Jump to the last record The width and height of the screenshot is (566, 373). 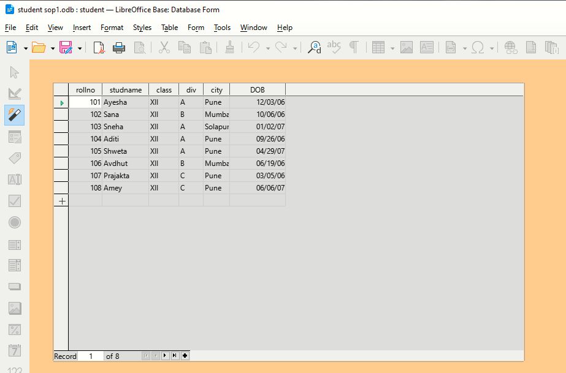175,356
